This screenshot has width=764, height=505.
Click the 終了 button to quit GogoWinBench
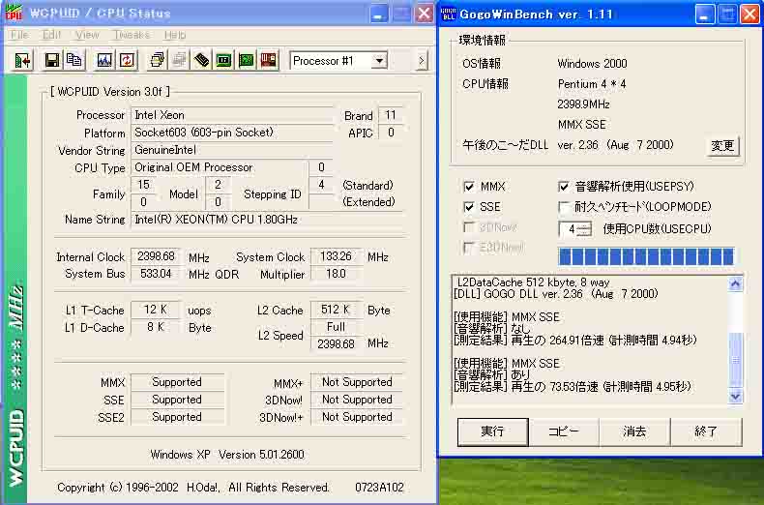pos(706,431)
